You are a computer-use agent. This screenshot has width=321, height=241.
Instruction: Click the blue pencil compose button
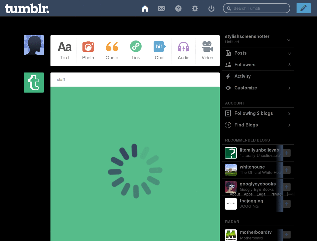(303, 8)
